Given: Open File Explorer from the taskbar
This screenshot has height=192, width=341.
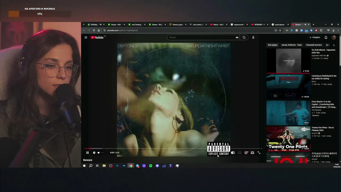Looking at the screenshot, I should coord(104,166).
